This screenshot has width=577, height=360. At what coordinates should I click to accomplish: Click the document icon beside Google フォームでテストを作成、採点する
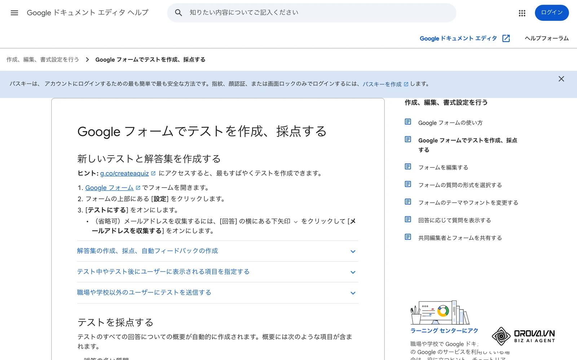click(408, 139)
